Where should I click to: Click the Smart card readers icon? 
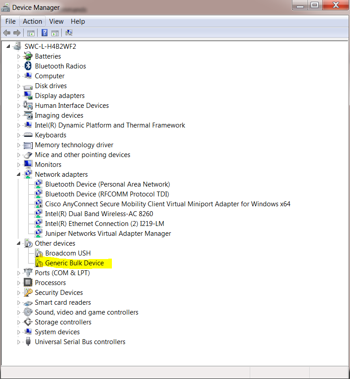pyautogui.click(x=28, y=303)
